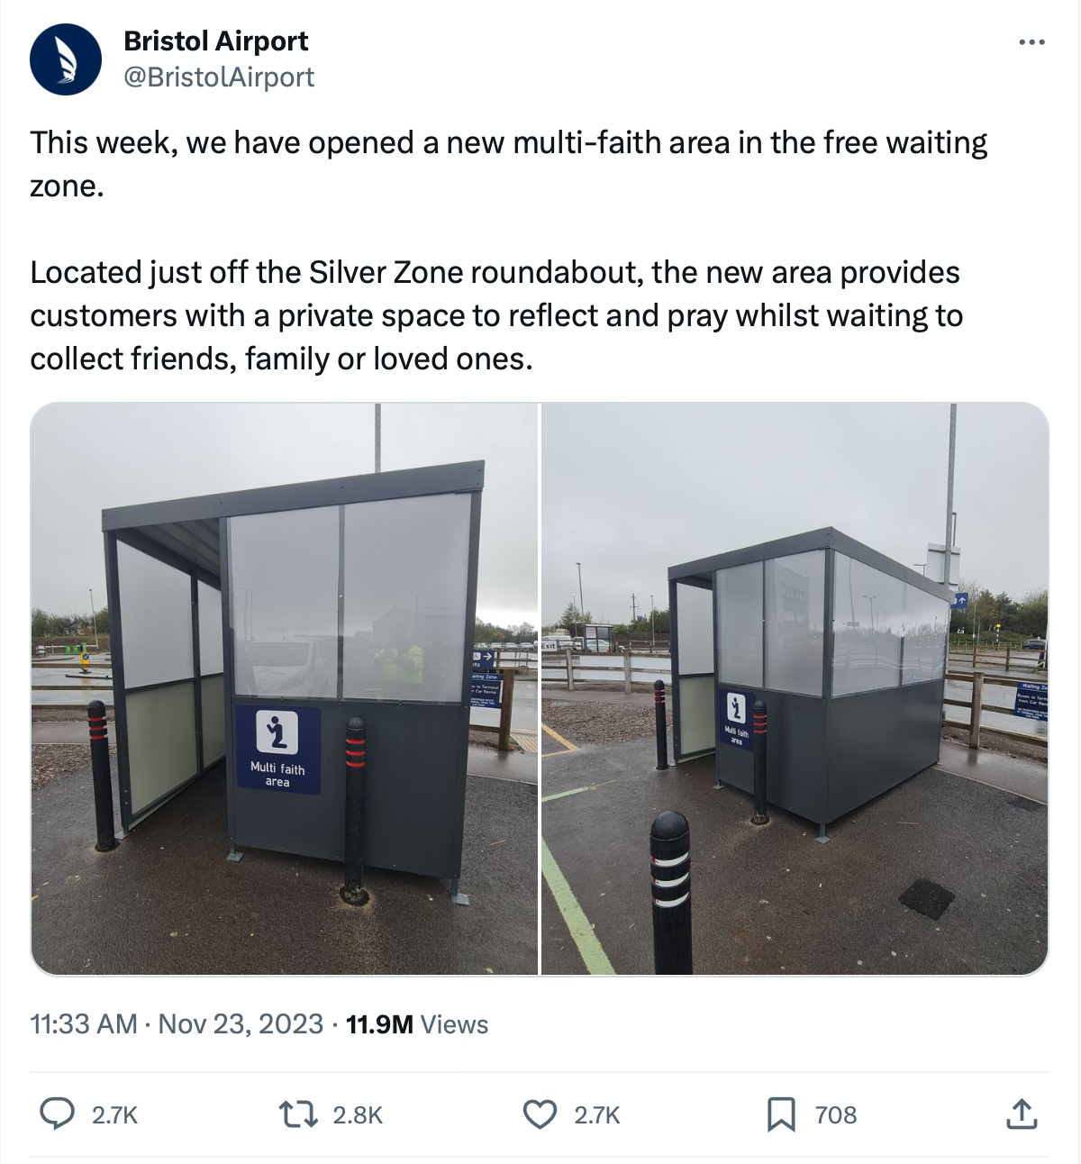Image resolution: width=1081 pixels, height=1164 pixels.
Task: Bookmark this tweet
Action: 781,1115
